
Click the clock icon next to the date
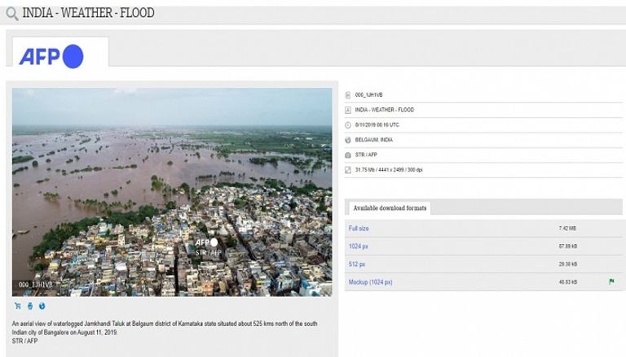348,125
